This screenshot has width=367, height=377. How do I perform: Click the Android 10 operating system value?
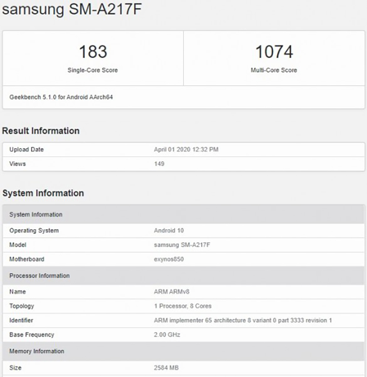(x=169, y=231)
